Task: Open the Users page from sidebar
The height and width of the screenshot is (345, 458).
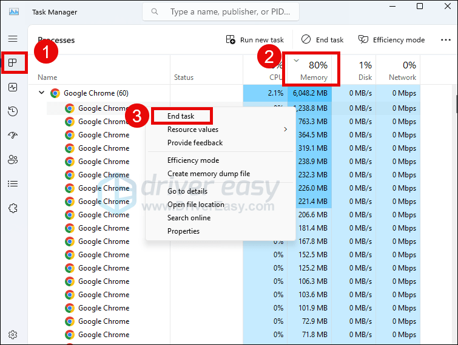Action: (x=13, y=160)
